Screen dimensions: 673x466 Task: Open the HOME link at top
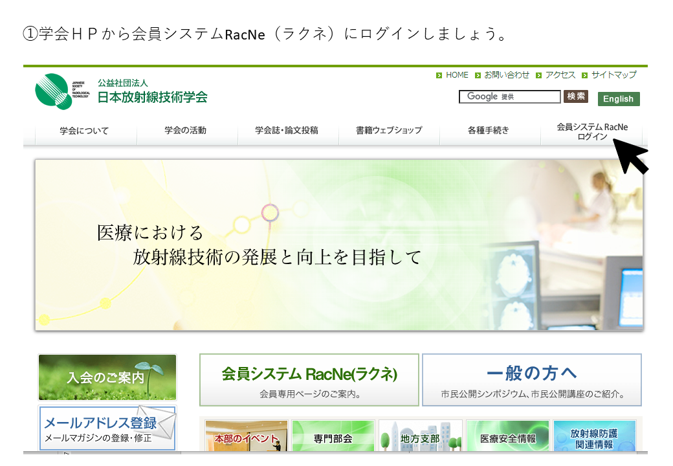pyautogui.click(x=456, y=75)
